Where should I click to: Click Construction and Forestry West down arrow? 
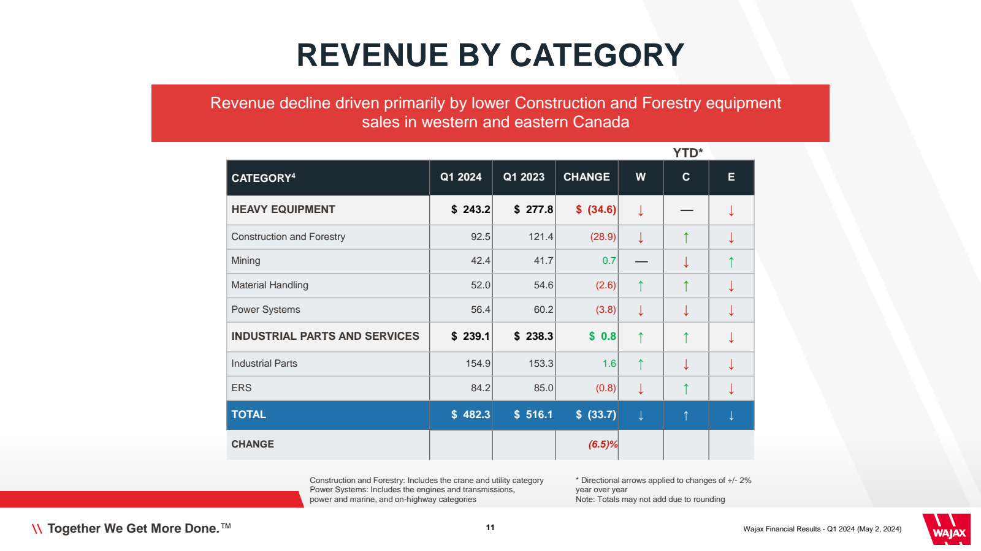641,238
